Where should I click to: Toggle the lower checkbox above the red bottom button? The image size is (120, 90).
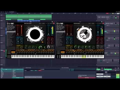click(78, 76)
